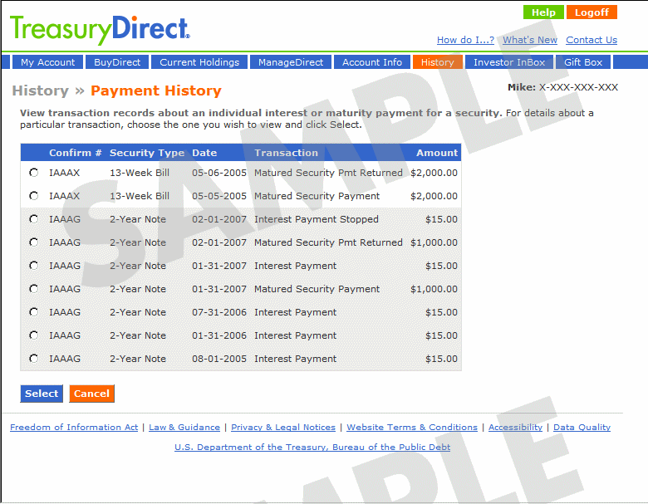This screenshot has width=648, height=504.
Task: Select the 01-31-2006 Interest Payment radio
Action: (34, 335)
